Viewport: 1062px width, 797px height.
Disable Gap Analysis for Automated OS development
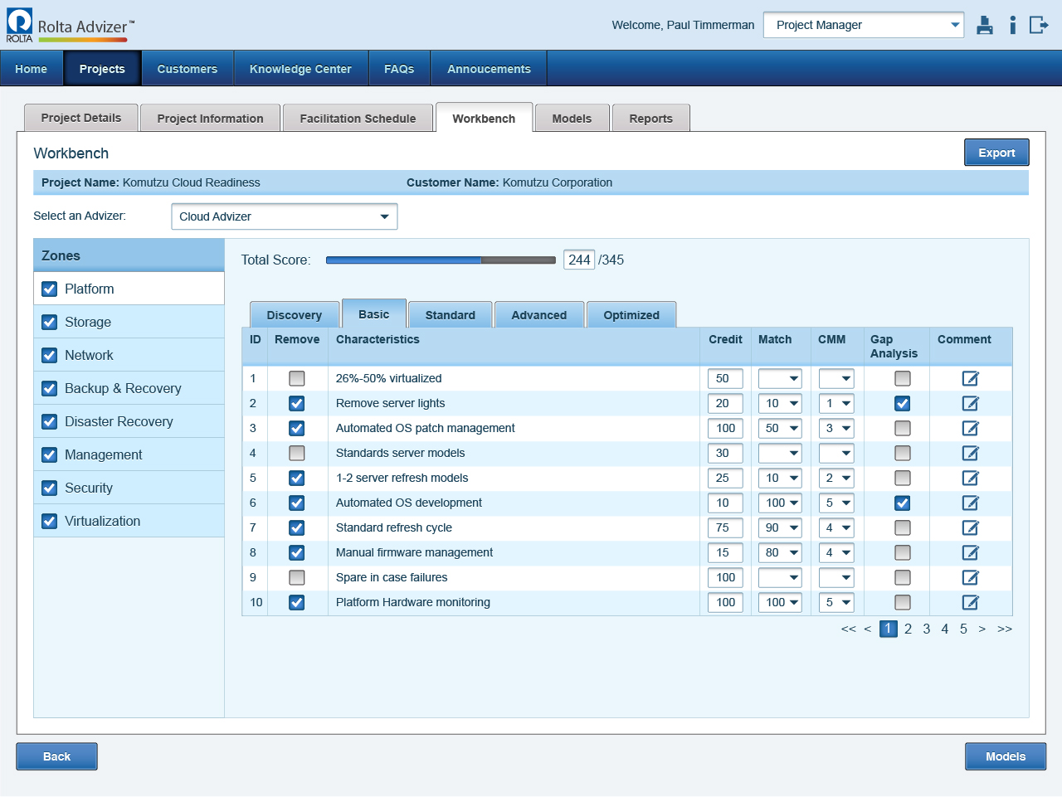[x=903, y=503]
